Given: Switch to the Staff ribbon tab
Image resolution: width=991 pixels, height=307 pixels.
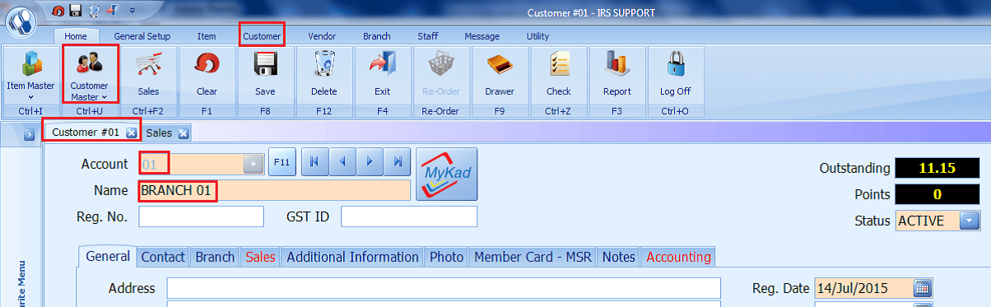Looking at the screenshot, I should [x=428, y=36].
